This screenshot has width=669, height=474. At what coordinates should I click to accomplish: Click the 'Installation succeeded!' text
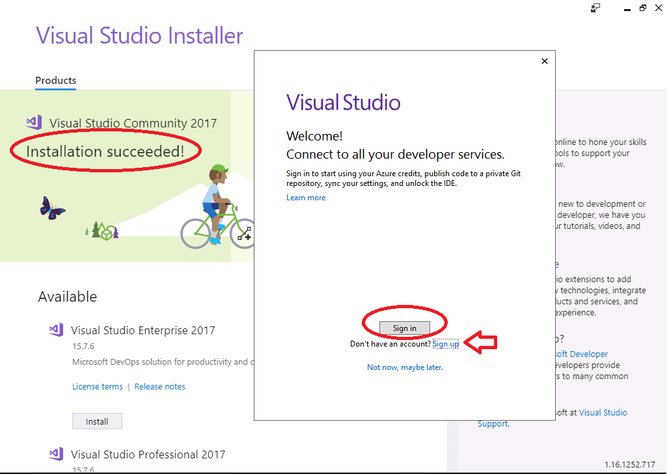(105, 151)
